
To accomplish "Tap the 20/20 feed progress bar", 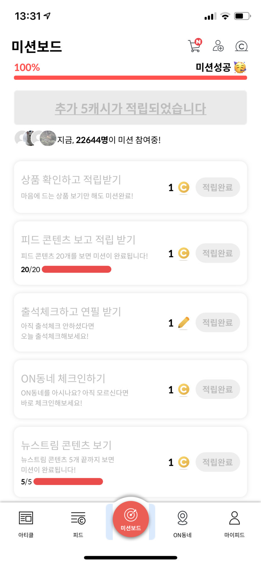I will click(76, 269).
